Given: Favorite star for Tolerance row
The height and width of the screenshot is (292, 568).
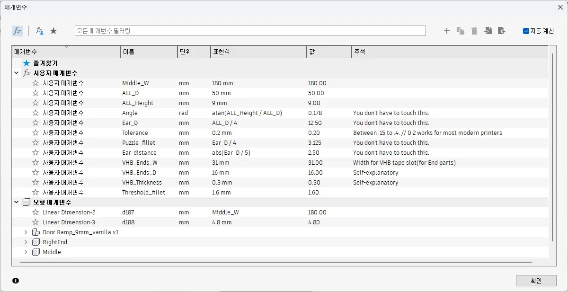Looking at the screenshot, I should [35, 133].
